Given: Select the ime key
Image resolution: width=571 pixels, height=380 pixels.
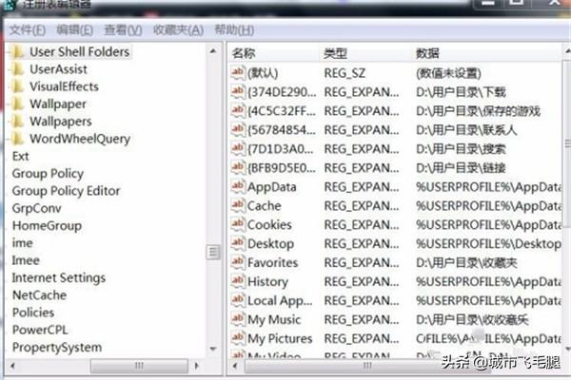Looking at the screenshot, I should point(22,243).
